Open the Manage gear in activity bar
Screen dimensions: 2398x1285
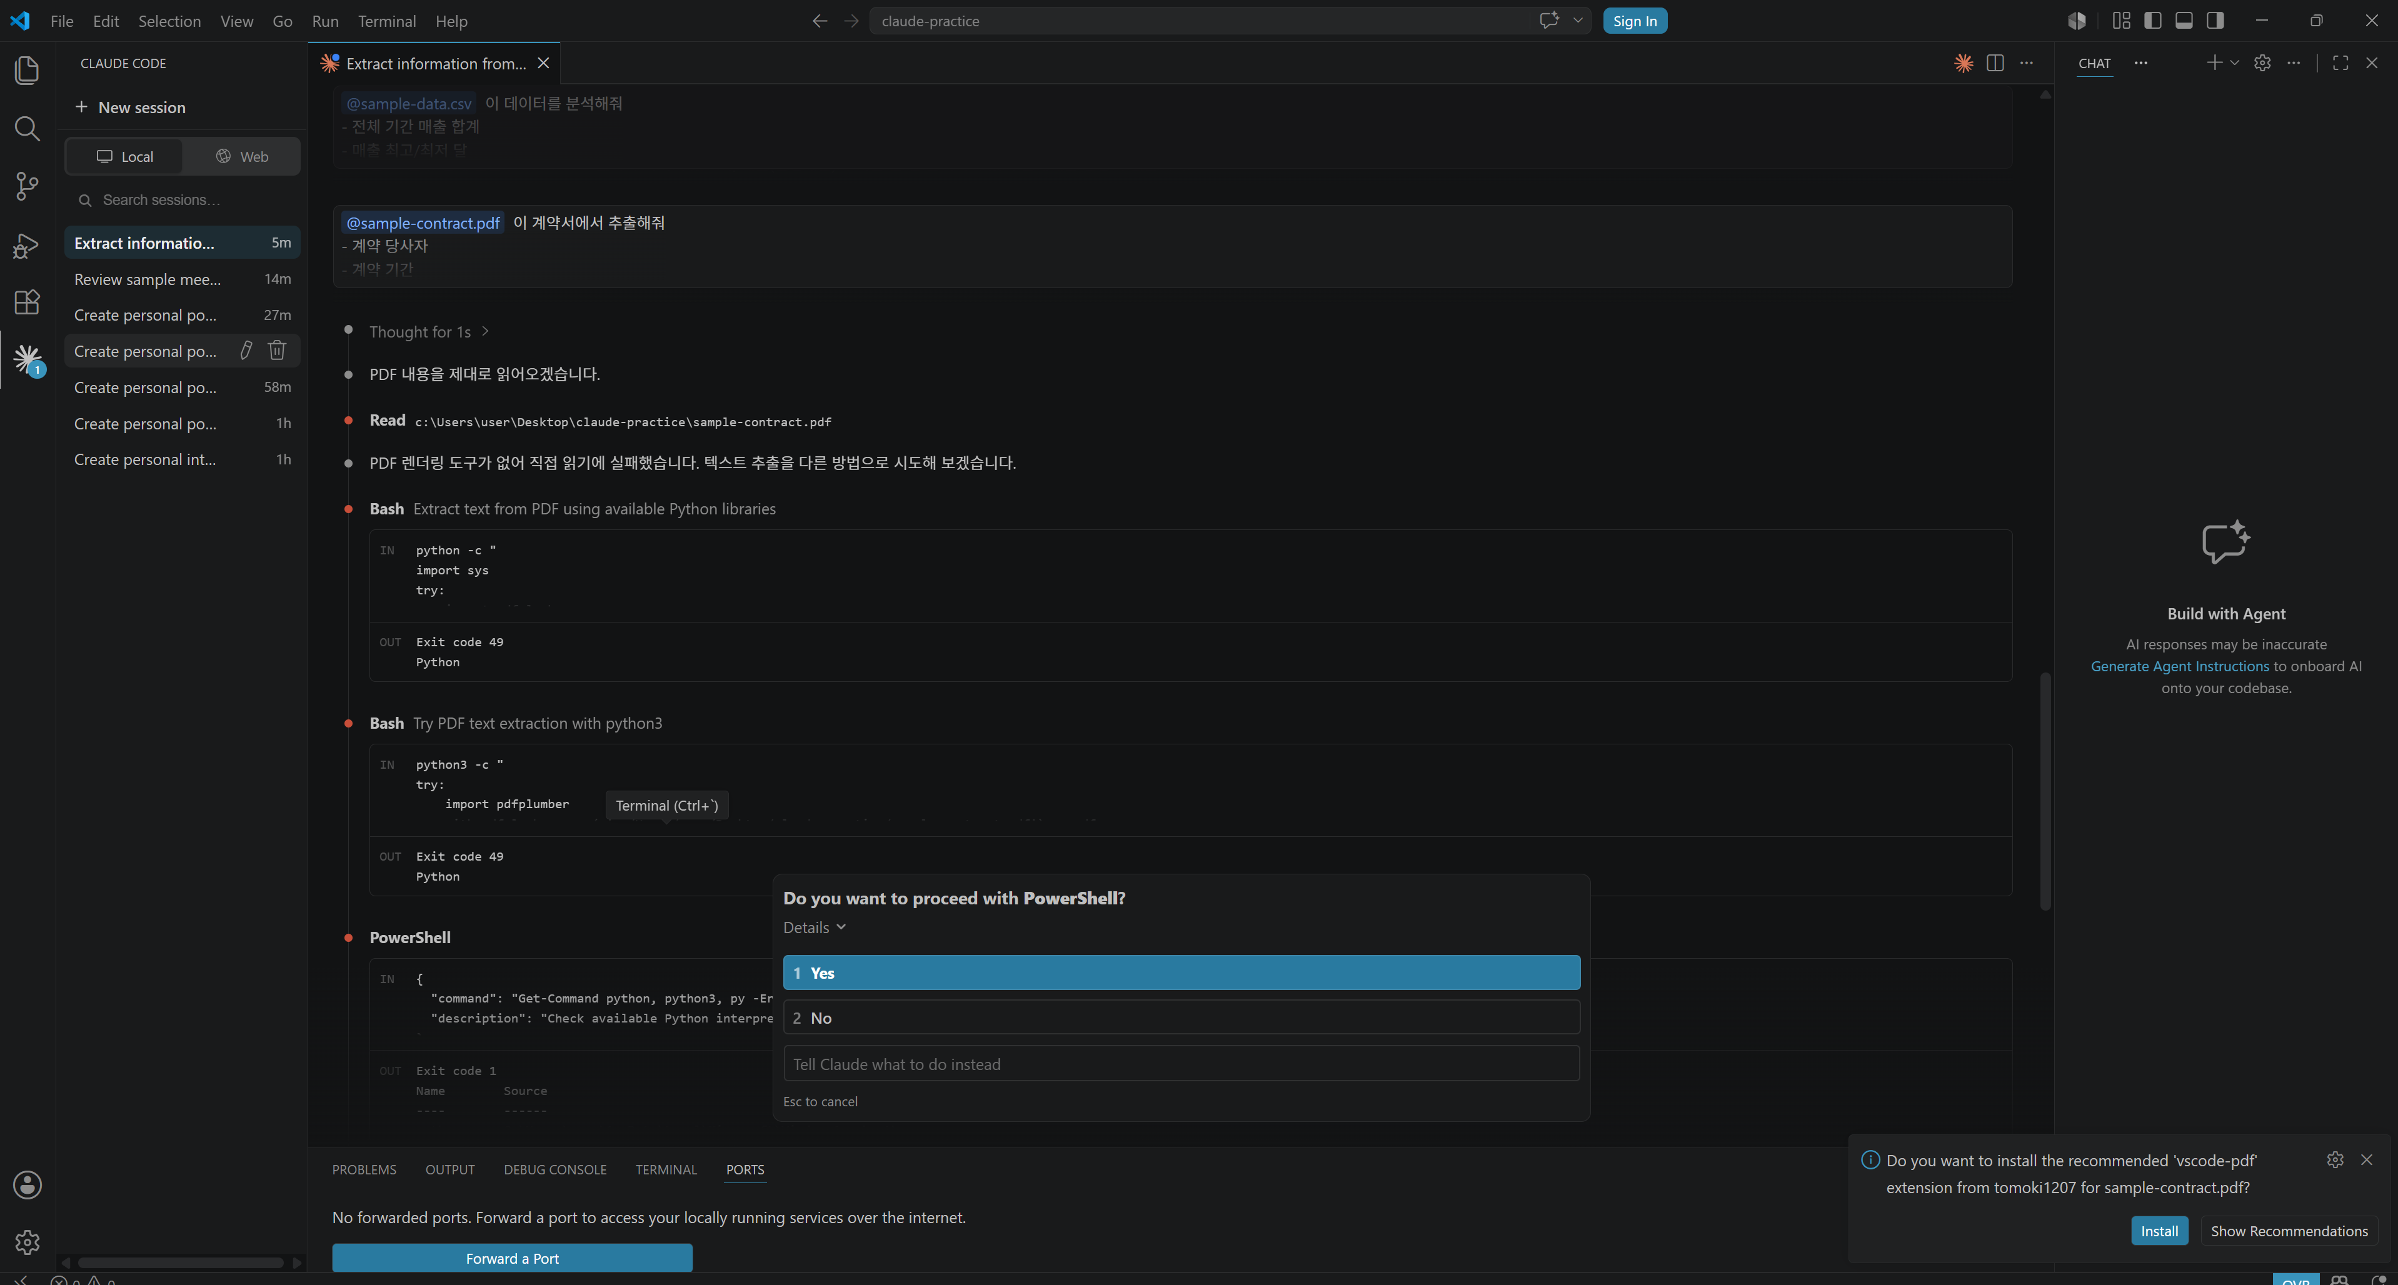27,1241
